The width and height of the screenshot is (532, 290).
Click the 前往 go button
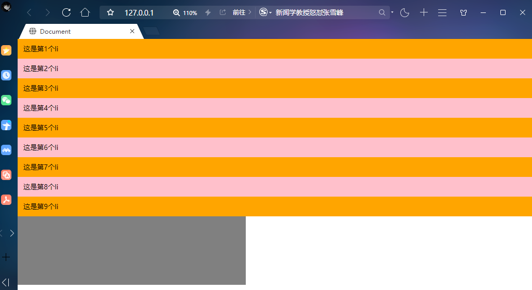click(242, 12)
